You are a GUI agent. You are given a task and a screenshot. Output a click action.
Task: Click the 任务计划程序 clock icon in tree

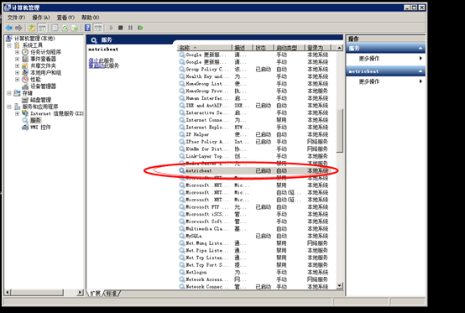(x=25, y=52)
